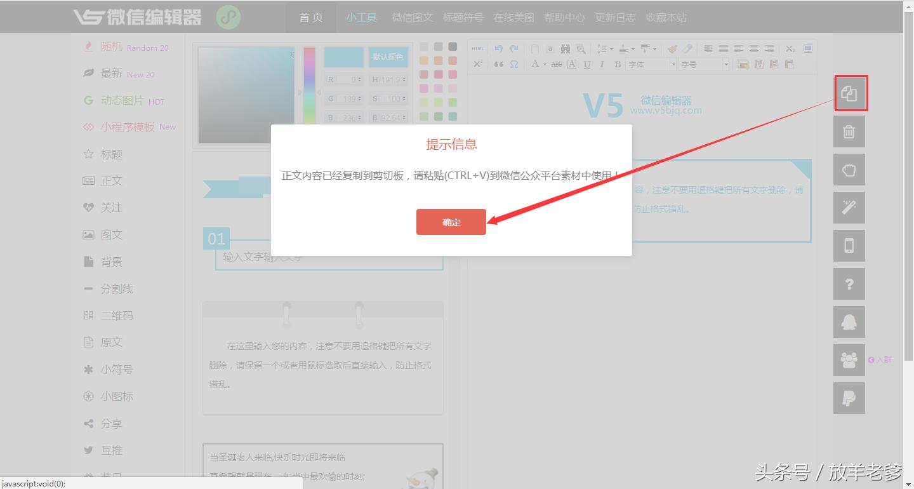
Task: Open the mobile preview icon
Action: tap(849, 245)
